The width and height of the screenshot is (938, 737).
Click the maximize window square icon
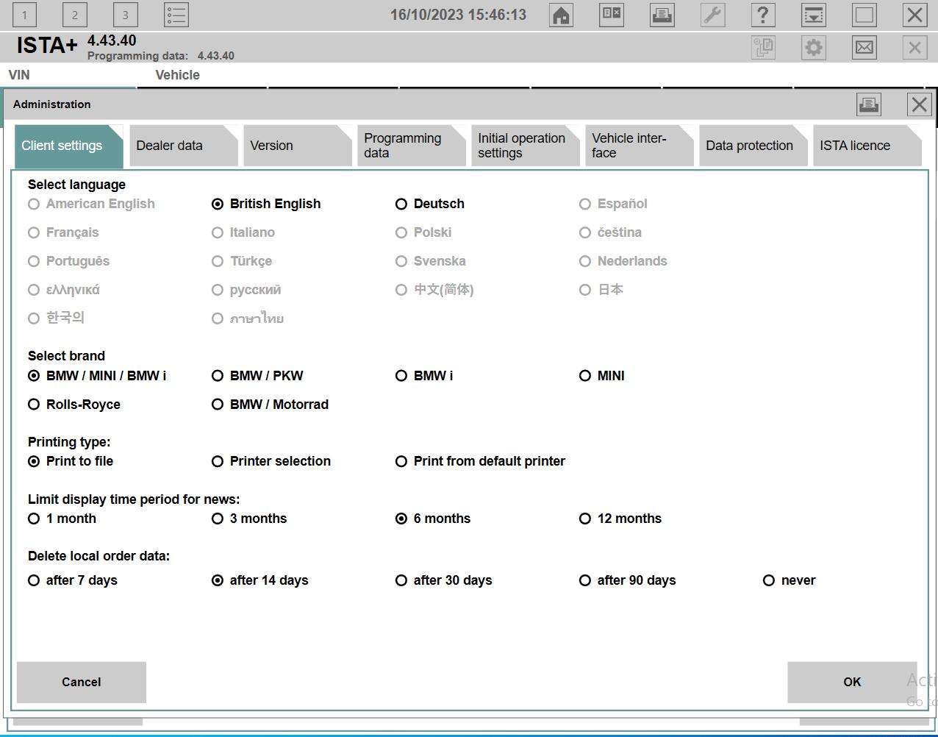click(864, 15)
